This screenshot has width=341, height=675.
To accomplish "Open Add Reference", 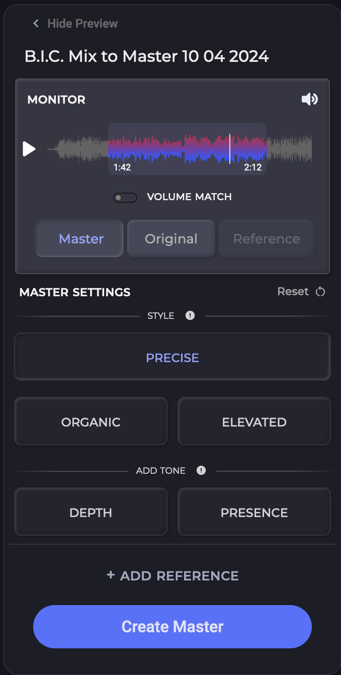I will pos(173,575).
